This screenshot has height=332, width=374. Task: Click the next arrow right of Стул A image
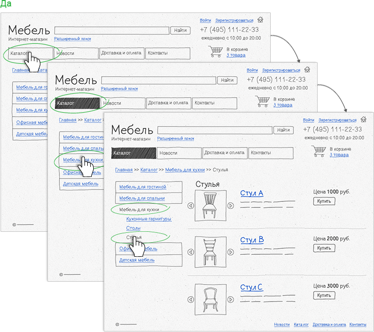pos(230,206)
